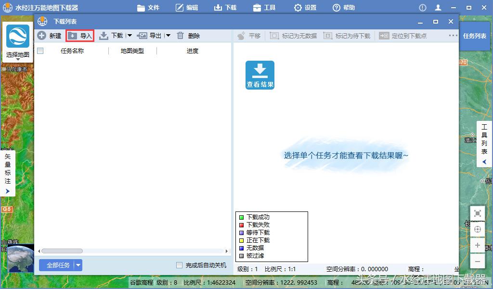Open the 文件 menu
The width and height of the screenshot is (493, 289).
[148, 7]
